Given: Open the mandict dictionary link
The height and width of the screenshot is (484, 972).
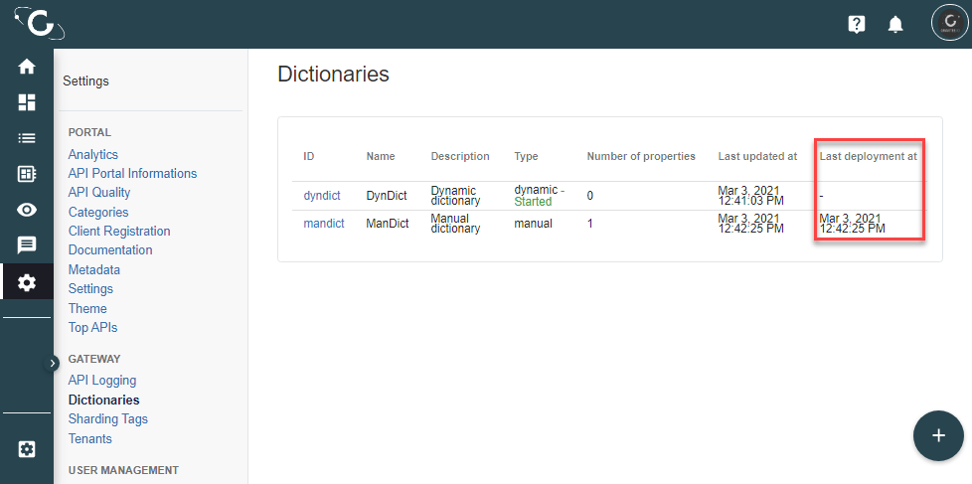Looking at the screenshot, I should [324, 224].
